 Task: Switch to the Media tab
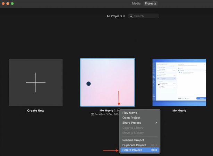pos(136,3)
